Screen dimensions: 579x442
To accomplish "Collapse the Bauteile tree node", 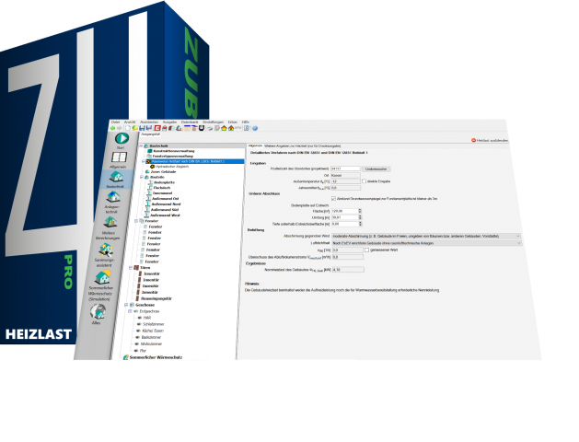I will (142, 177).
